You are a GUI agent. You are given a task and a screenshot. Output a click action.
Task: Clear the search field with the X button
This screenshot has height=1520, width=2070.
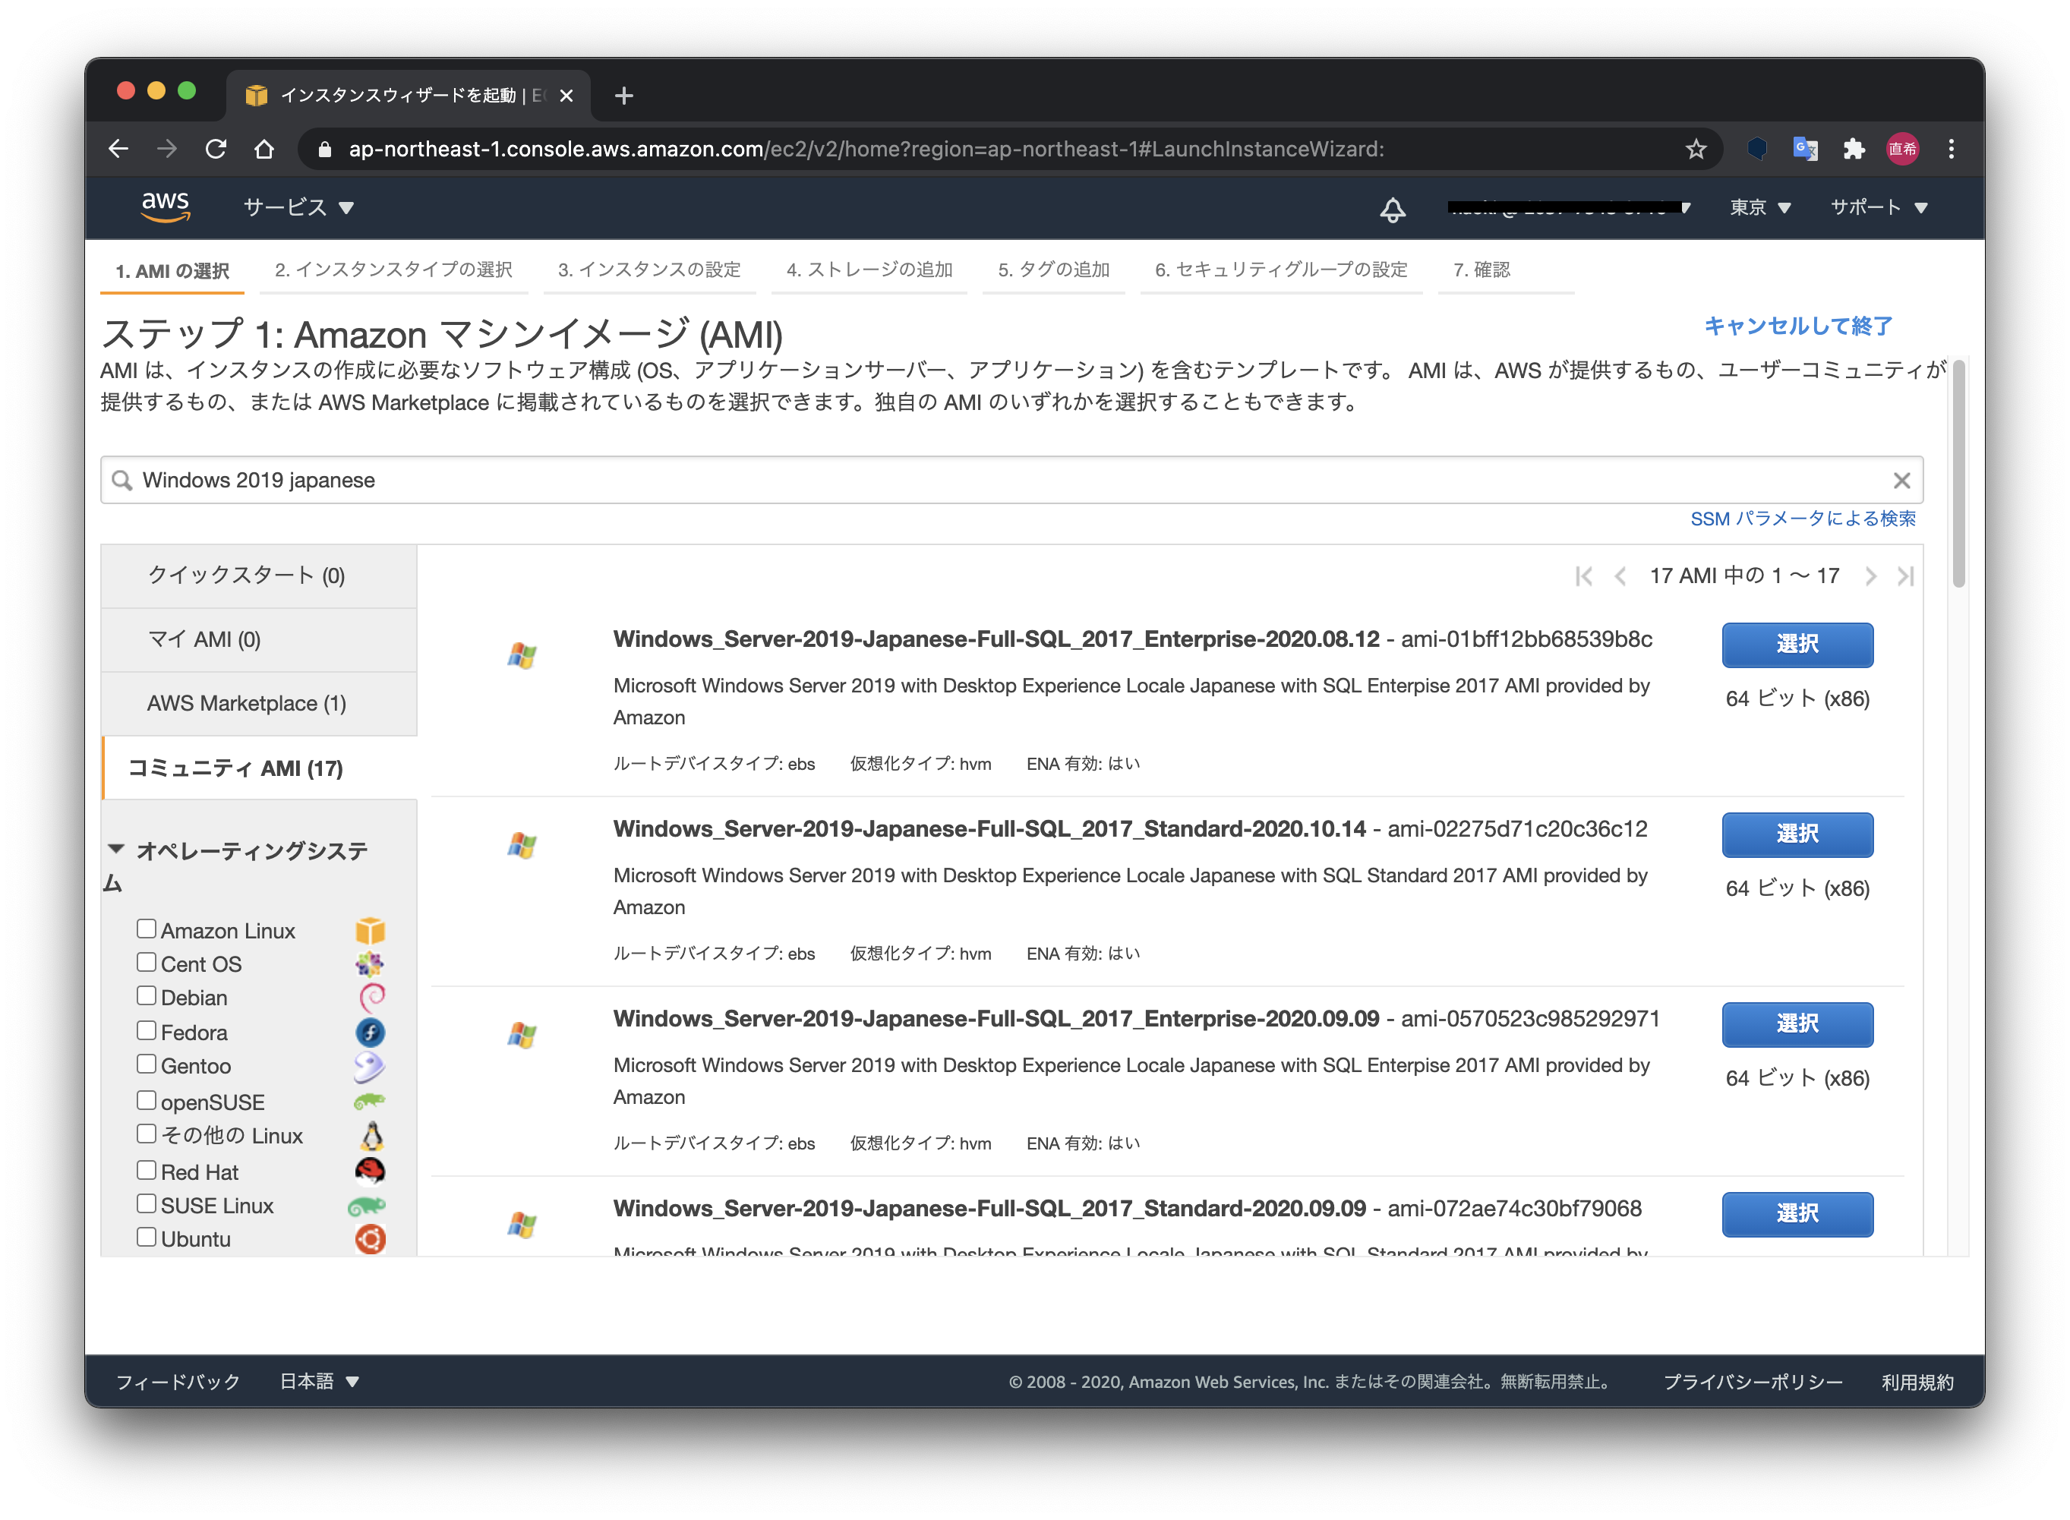coord(1901,479)
